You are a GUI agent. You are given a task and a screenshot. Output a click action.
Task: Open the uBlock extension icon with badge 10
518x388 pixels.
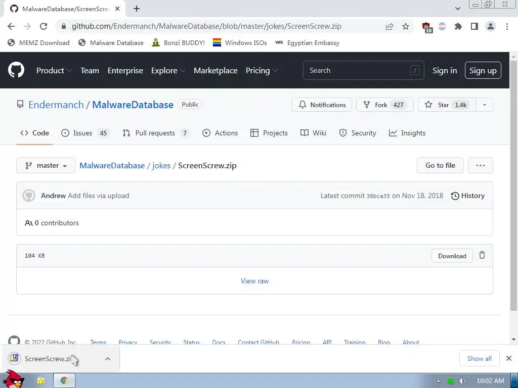pos(426,27)
